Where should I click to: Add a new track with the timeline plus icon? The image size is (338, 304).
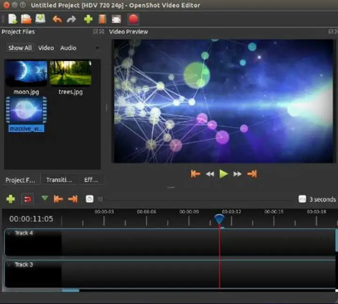[x=10, y=199]
